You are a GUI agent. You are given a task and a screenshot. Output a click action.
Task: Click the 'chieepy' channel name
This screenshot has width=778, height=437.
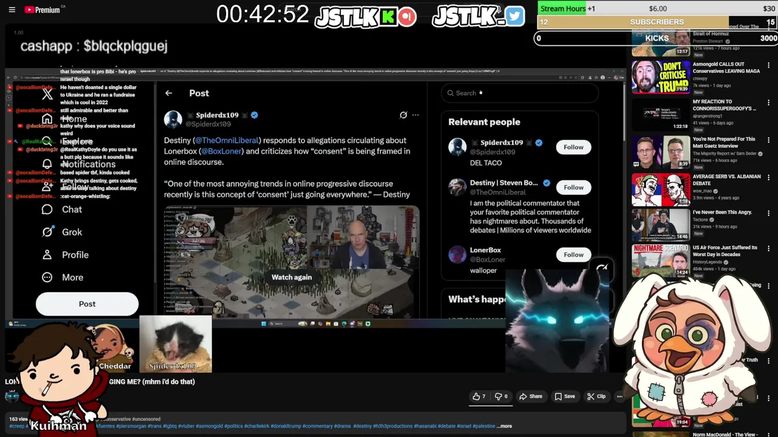pos(700,78)
